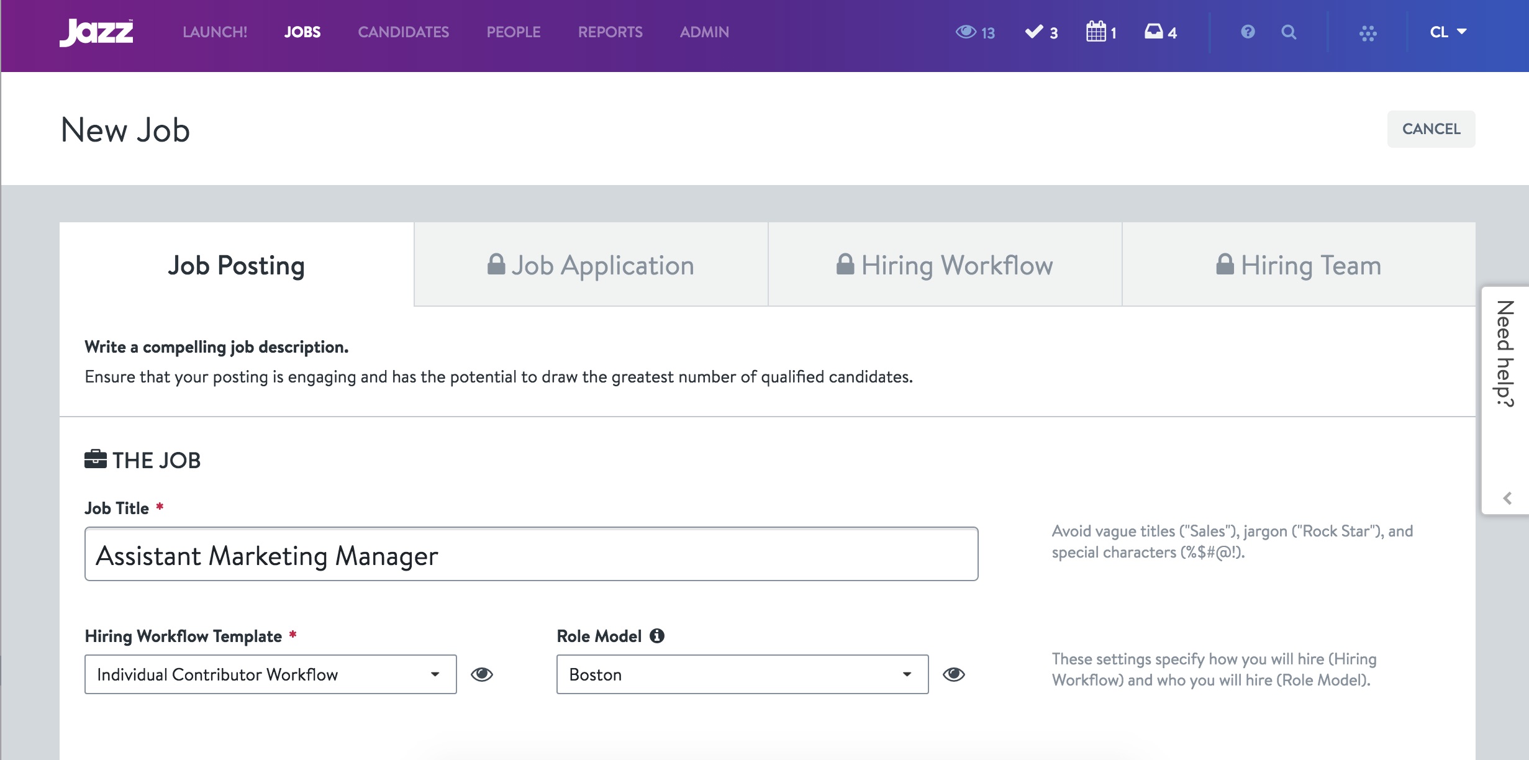Viewport: 1529px width, 760px height.
Task: Collapse the Need help panel chevron
Action: 1507,498
